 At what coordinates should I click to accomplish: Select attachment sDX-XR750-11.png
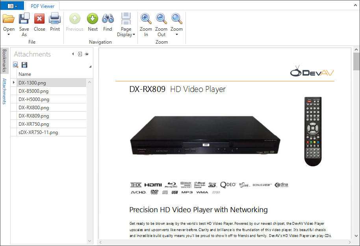coord(52,132)
